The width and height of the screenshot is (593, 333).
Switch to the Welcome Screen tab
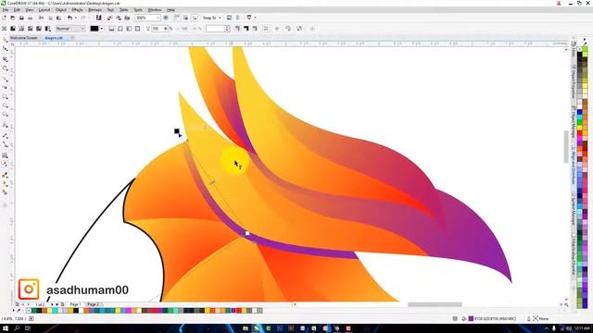click(x=23, y=38)
